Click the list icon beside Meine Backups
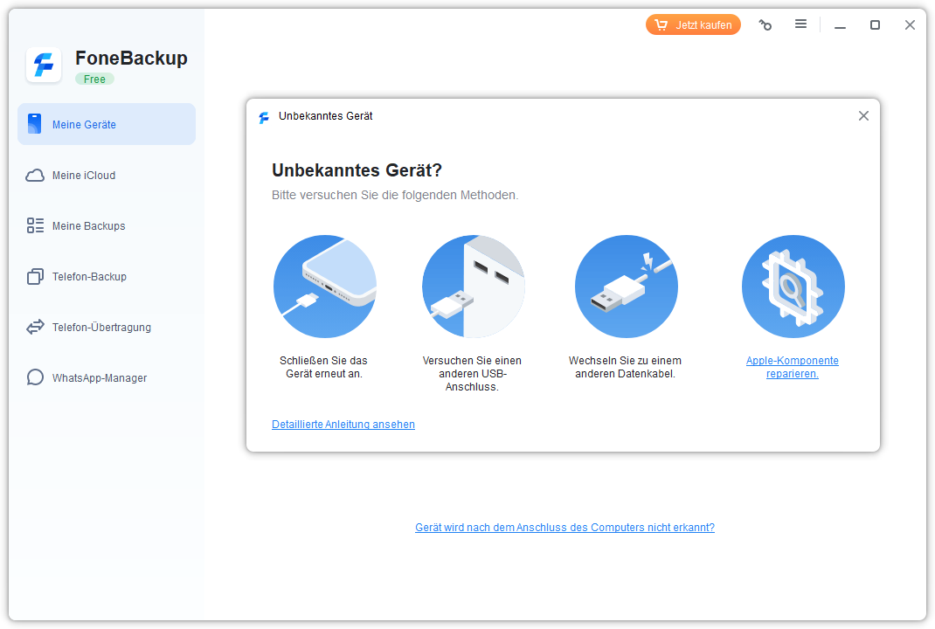The image size is (935, 629). (35, 225)
